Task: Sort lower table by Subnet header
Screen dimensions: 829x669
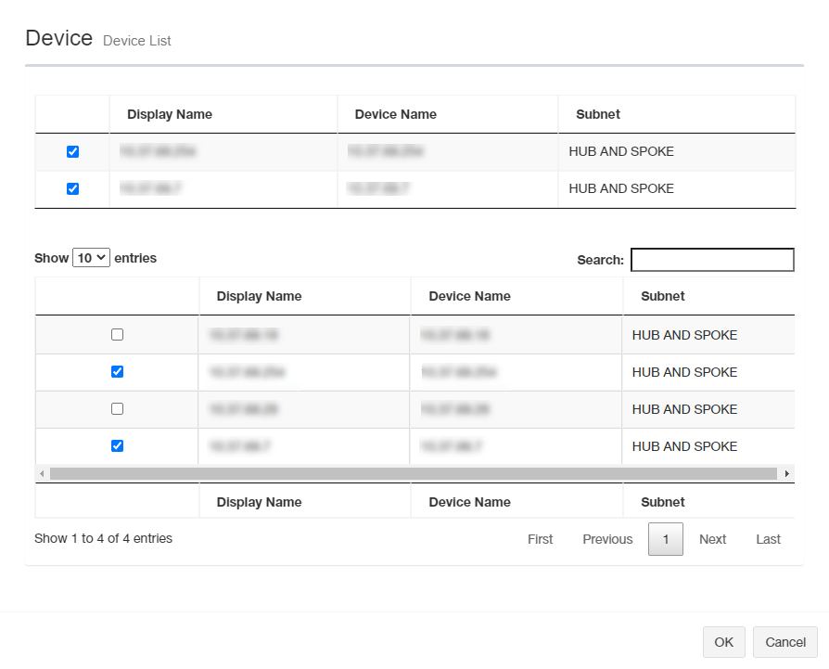Action: [x=662, y=297]
